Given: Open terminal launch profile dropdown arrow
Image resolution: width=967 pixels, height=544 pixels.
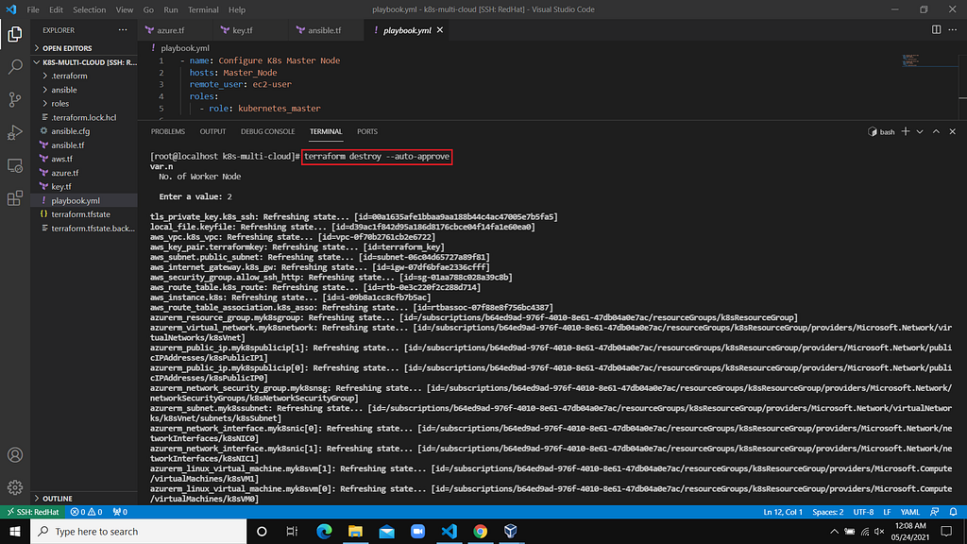Looking at the screenshot, I should (920, 131).
